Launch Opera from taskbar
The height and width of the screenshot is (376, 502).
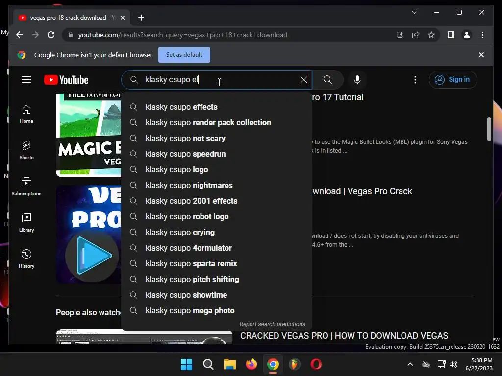pos(316,364)
